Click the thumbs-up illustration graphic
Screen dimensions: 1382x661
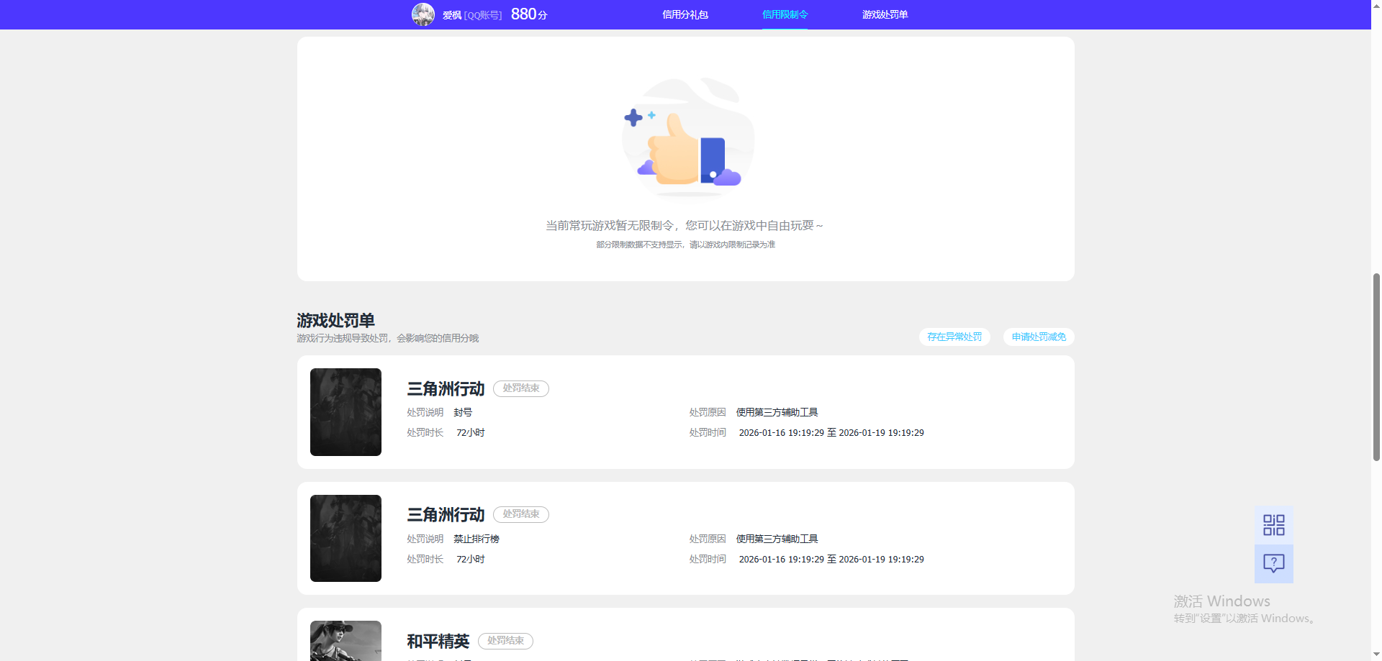(686, 137)
